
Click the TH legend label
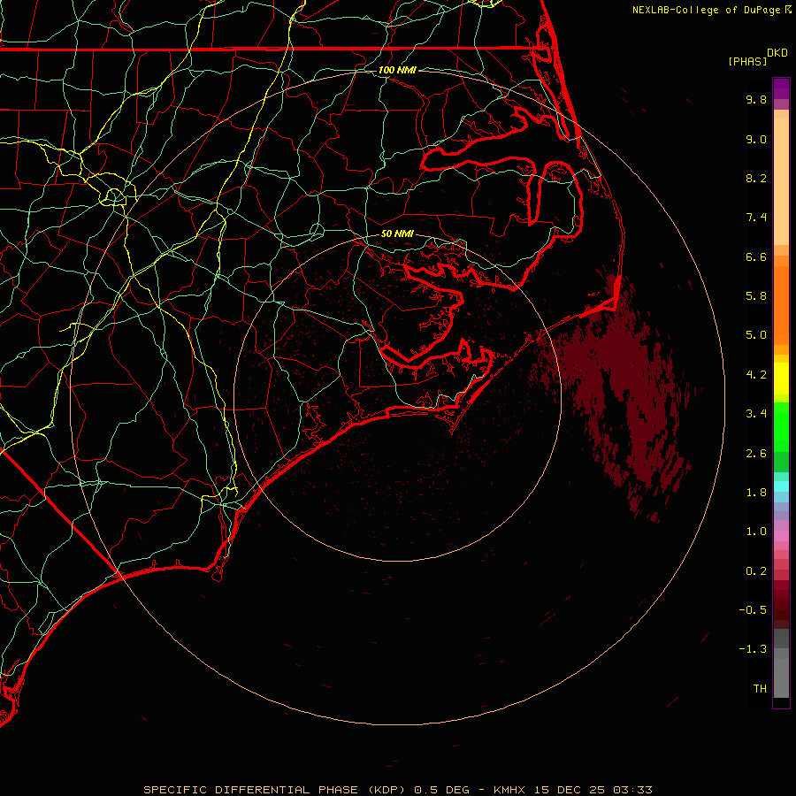(x=760, y=689)
